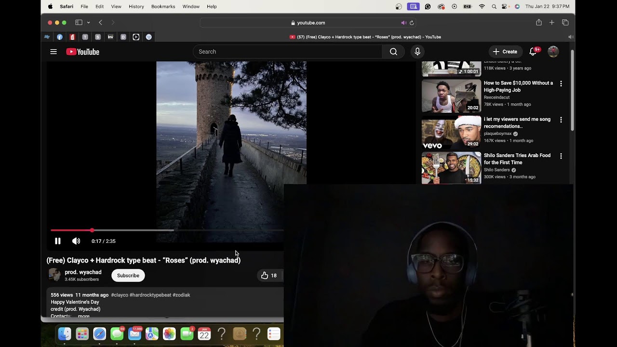617x347 pixels.
Task: Mute the tab audio in the address bar
Action: pos(404,23)
